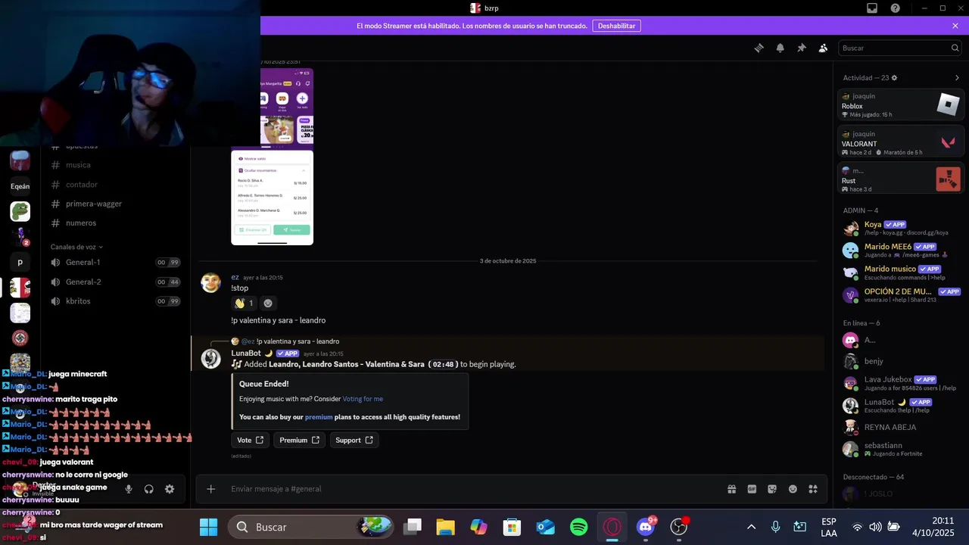Toggle the member list icon
Image resolution: width=969 pixels, height=545 pixels.
pyautogui.click(x=823, y=48)
